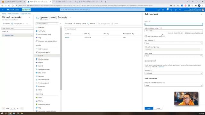Refresh the subnets list
The image size is (205, 115).
[91, 24]
